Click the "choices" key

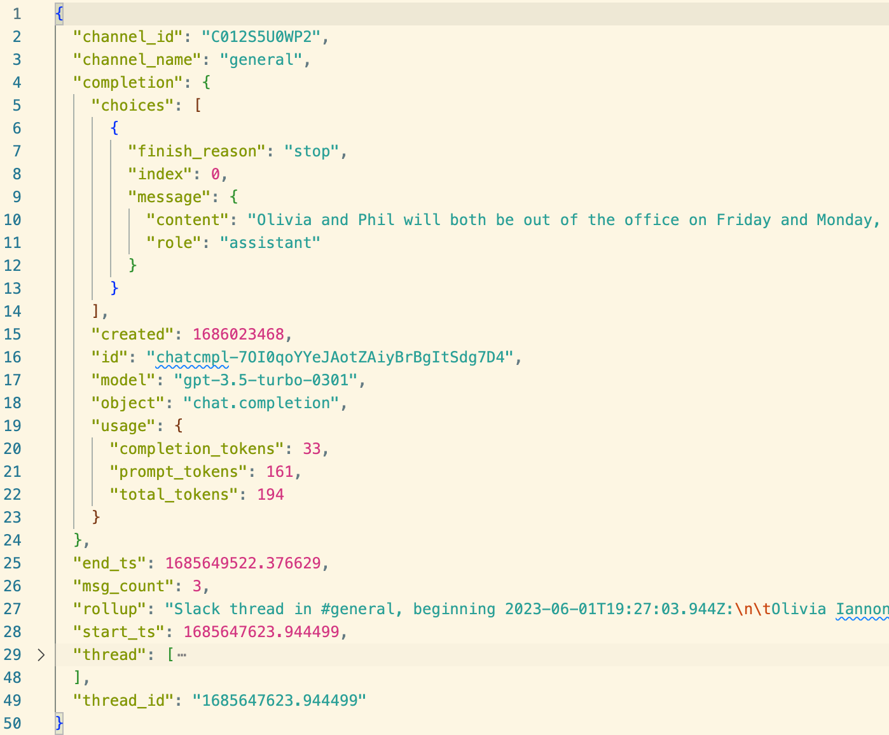(x=133, y=106)
